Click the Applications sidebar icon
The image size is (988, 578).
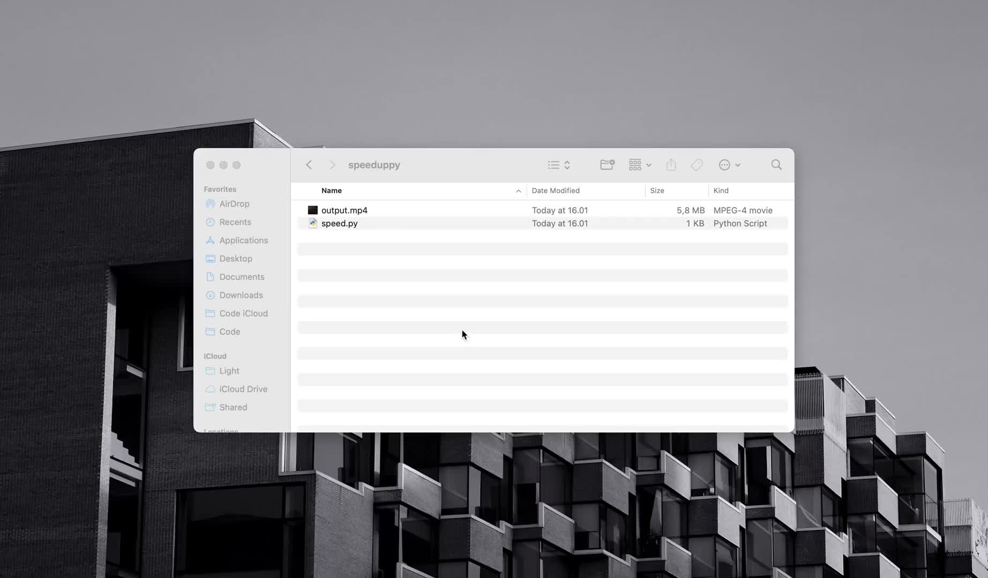coord(210,240)
